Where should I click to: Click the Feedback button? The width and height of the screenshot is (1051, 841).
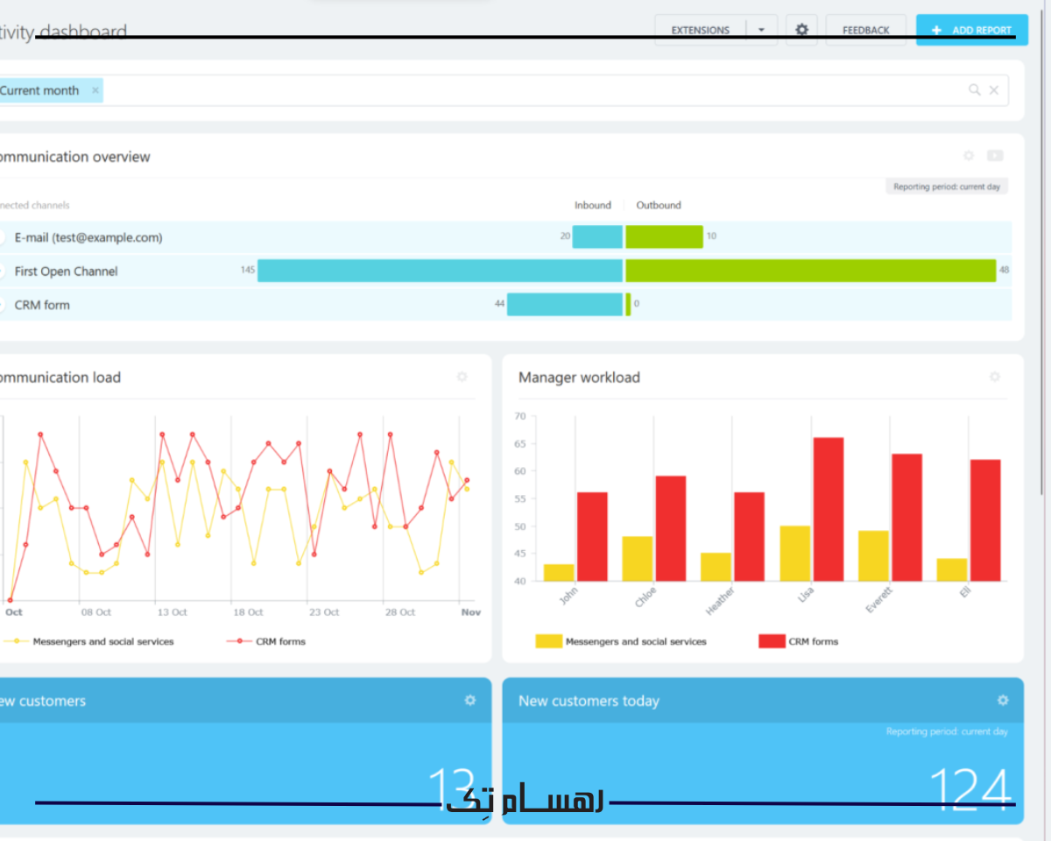(x=865, y=30)
